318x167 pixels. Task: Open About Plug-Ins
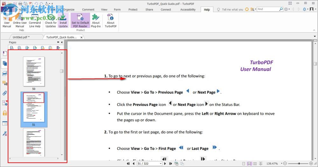click(96, 21)
